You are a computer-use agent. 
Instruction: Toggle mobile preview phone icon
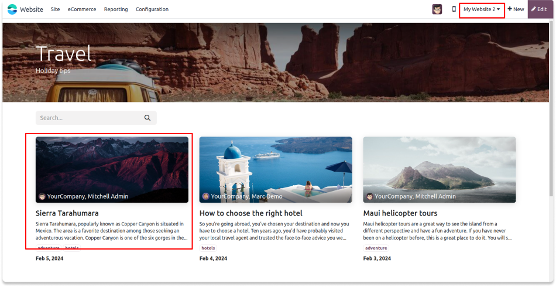[x=454, y=9]
